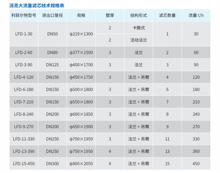The image size is (220, 173).
Task: Select spec cell φ600×1850
Action: point(81,114)
